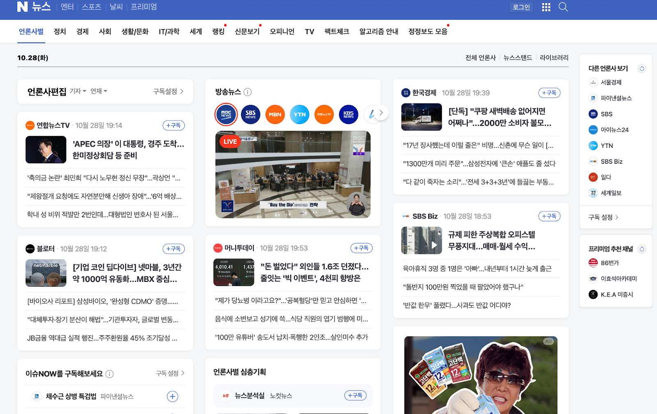The image size is (657, 414).
Task: Open 86번가 premium channel
Action: point(604,263)
